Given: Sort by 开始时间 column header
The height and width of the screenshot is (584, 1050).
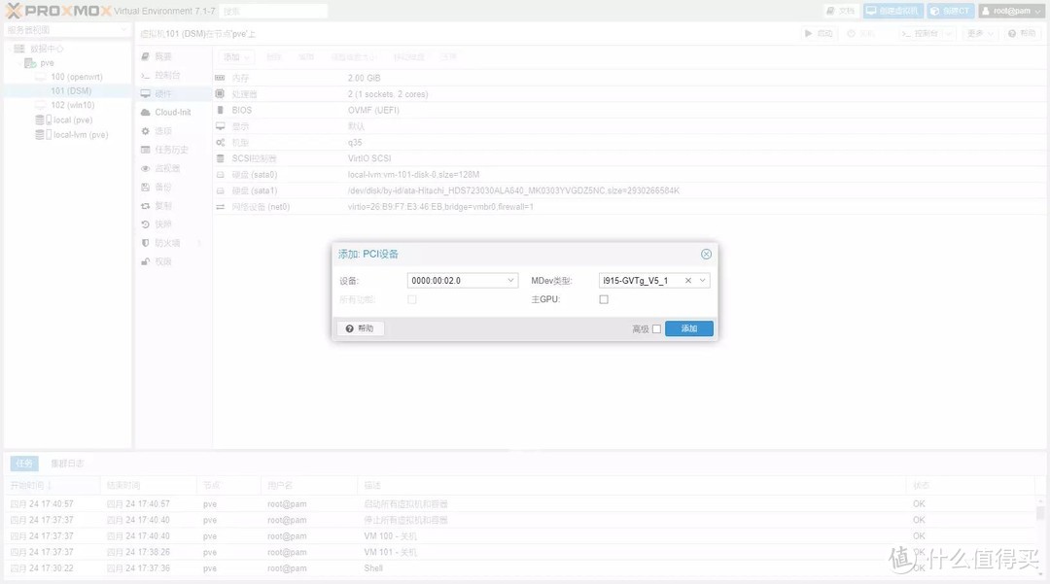Looking at the screenshot, I should click(x=52, y=485).
